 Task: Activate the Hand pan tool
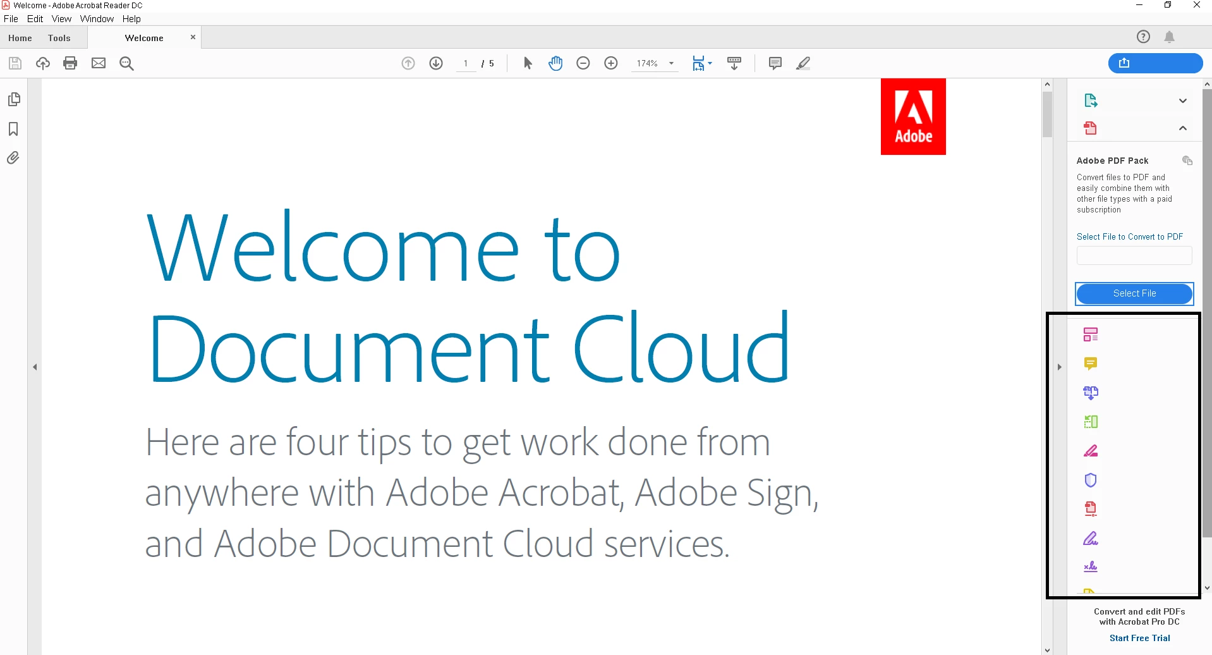pyautogui.click(x=555, y=63)
